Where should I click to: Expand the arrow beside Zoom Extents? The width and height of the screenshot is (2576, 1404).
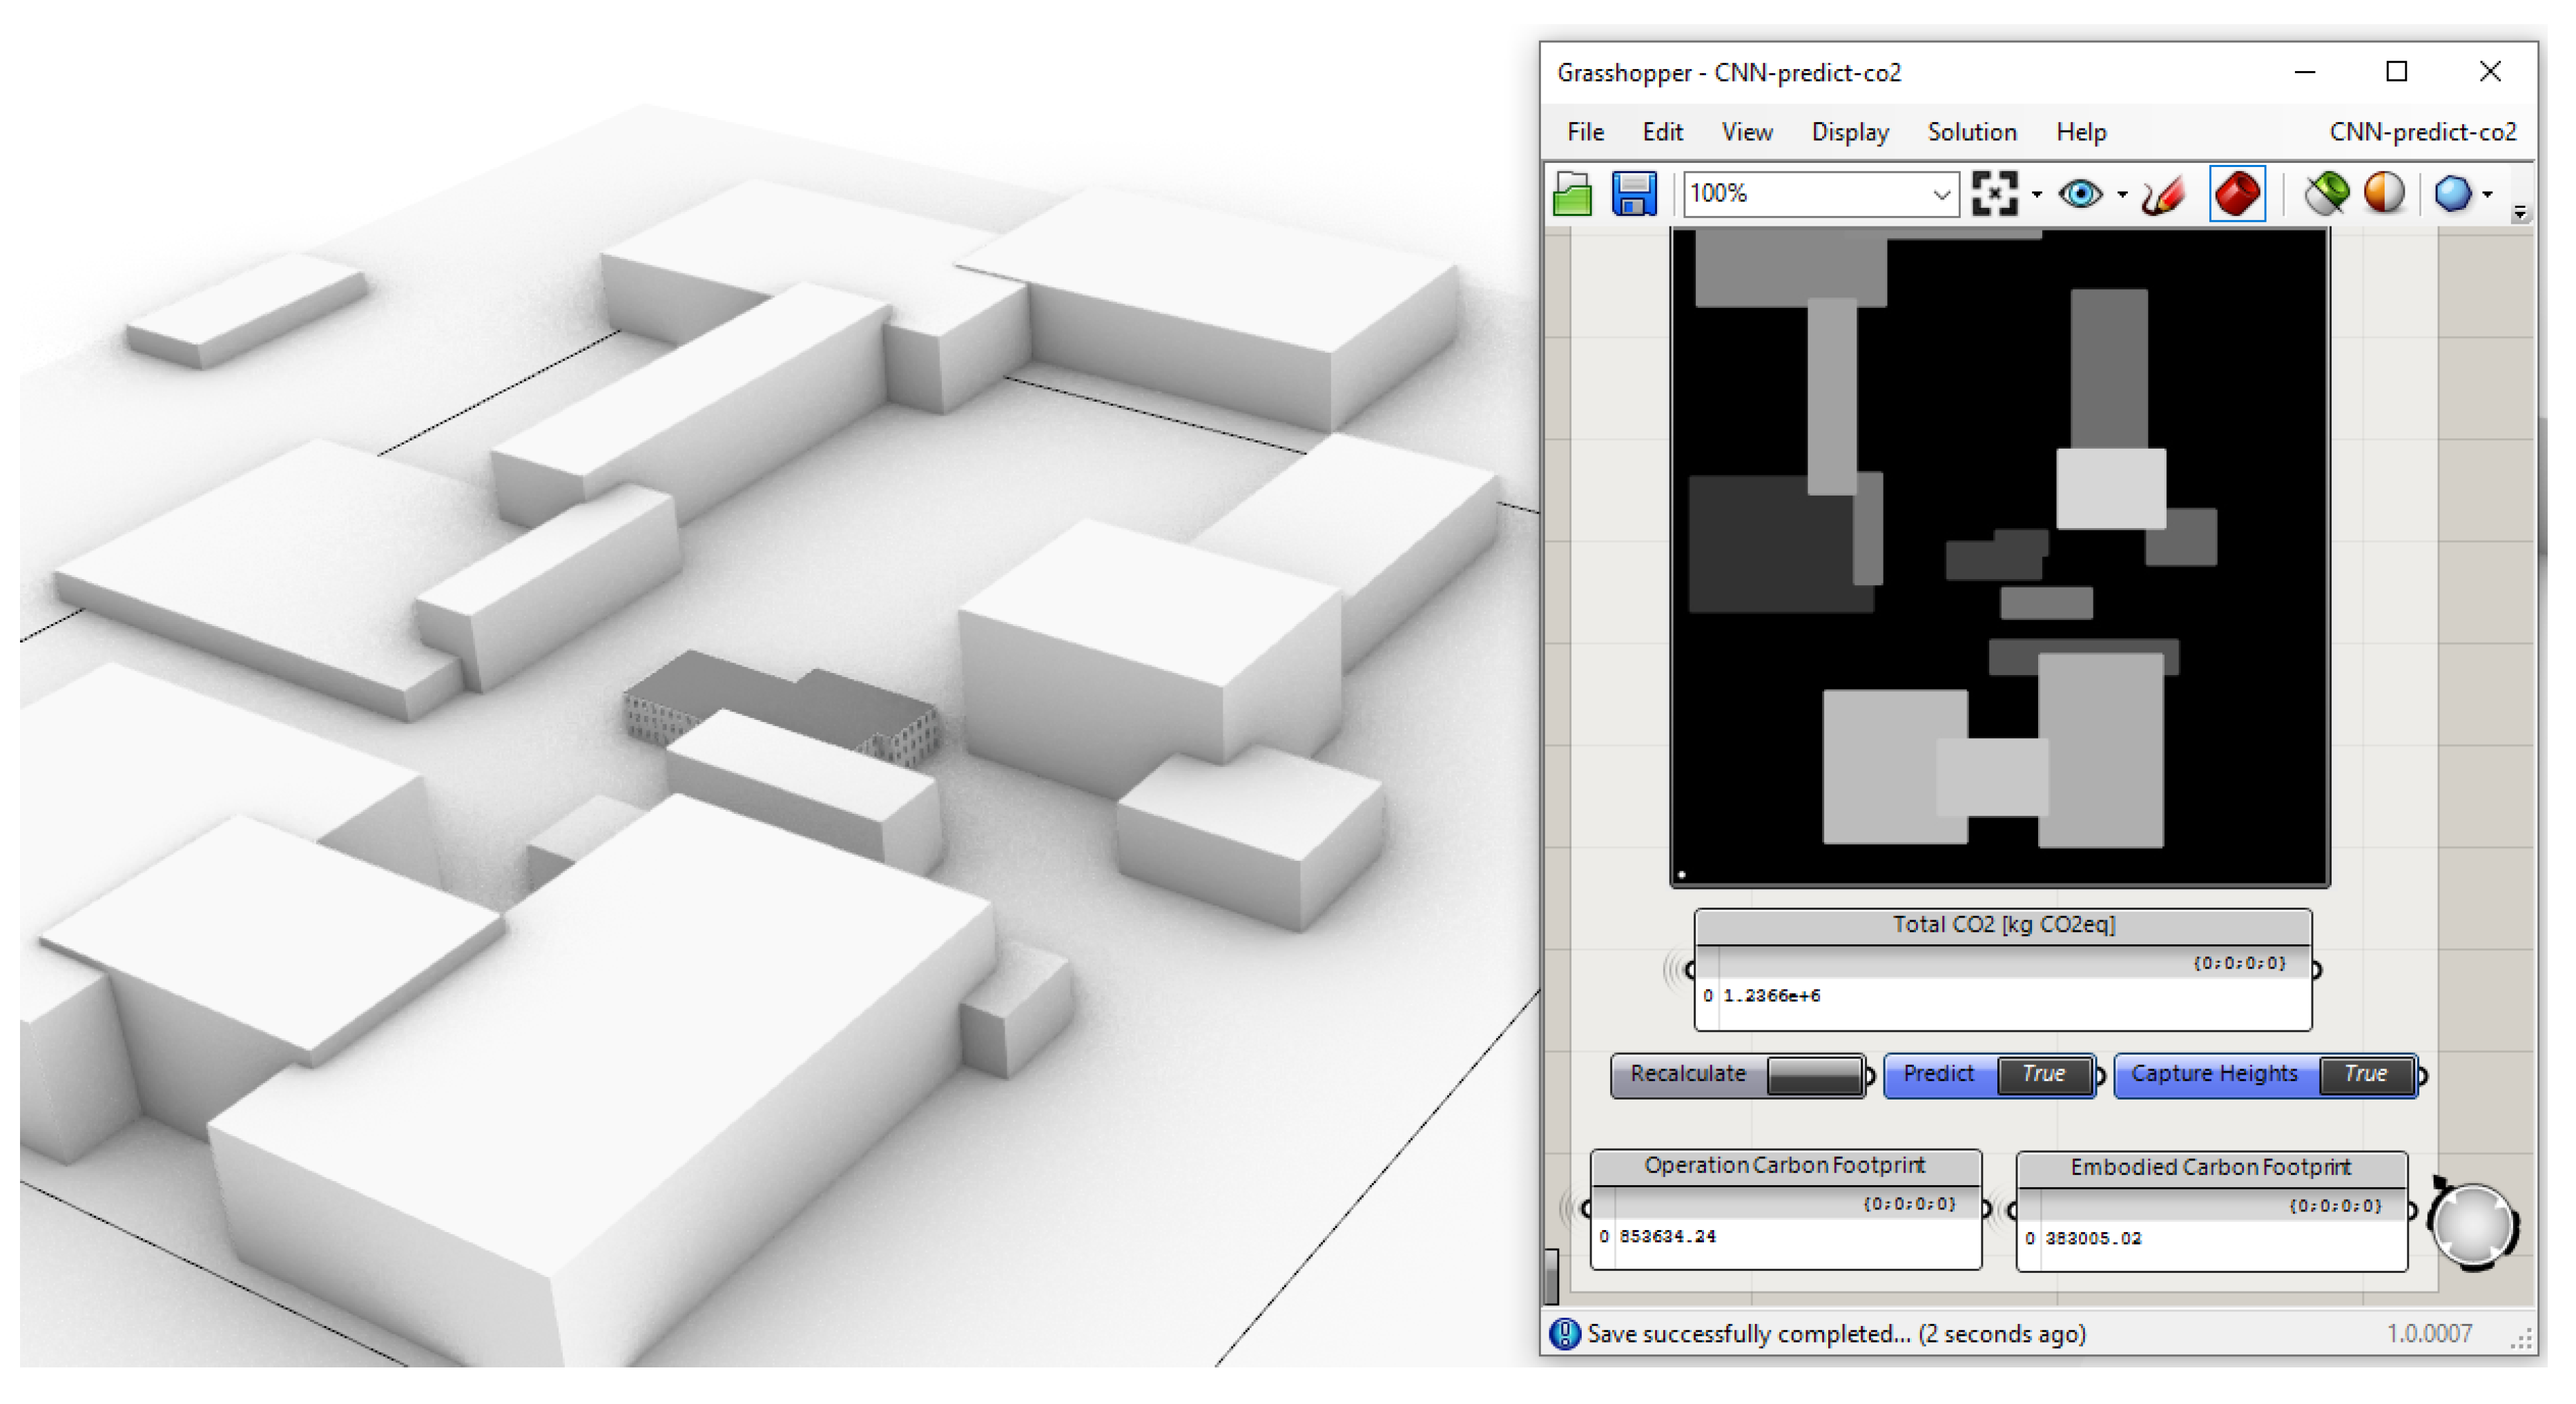(x=2037, y=195)
